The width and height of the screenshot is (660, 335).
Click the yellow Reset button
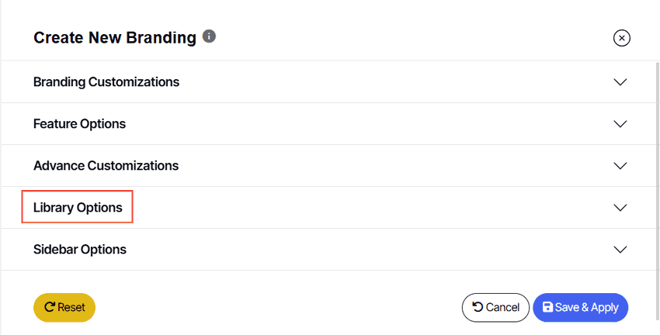(64, 308)
